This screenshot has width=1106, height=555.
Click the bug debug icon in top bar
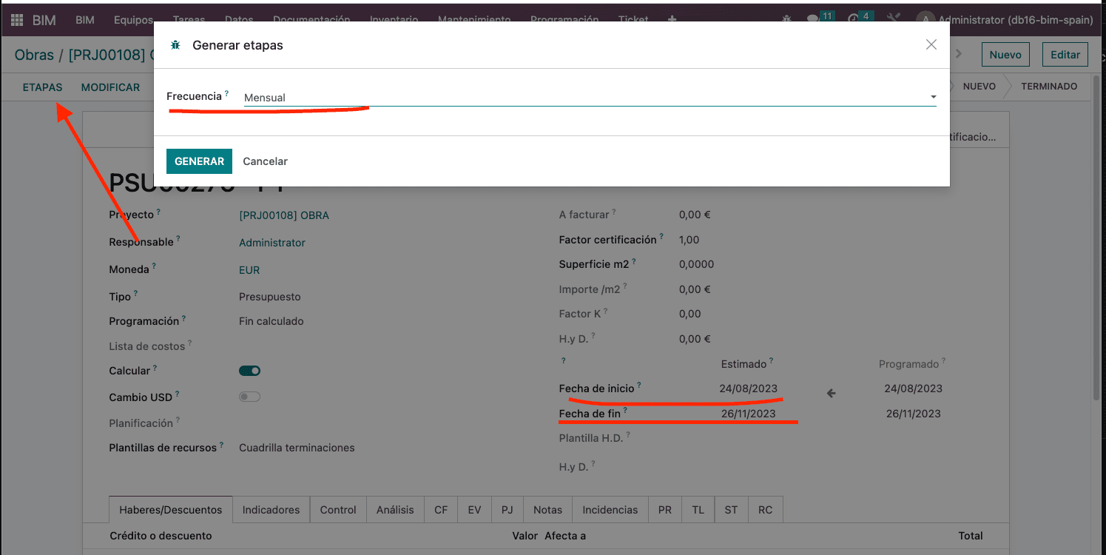(786, 20)
